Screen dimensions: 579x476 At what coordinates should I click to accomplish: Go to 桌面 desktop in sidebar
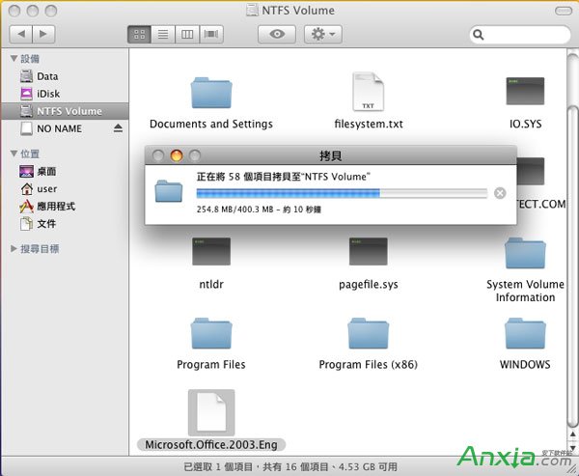46,171
